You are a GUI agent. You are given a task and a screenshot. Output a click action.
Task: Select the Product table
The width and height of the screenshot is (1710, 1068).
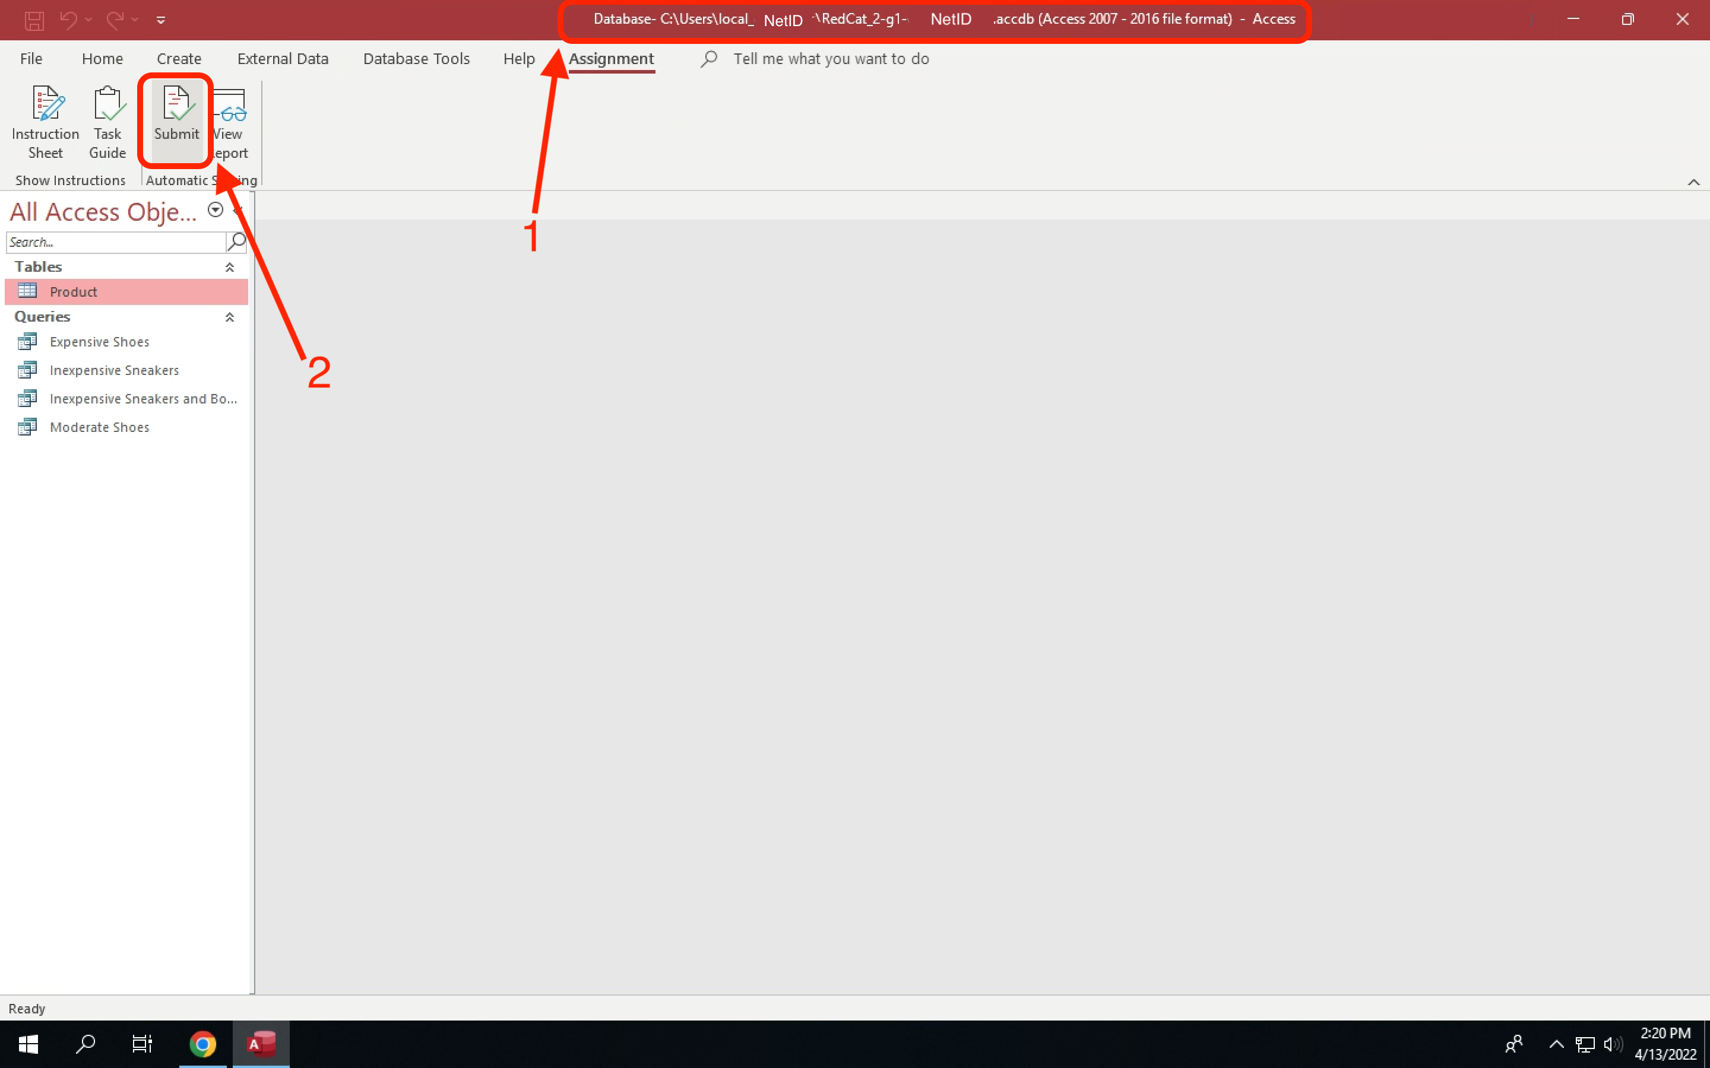click(x=74, y=292)
